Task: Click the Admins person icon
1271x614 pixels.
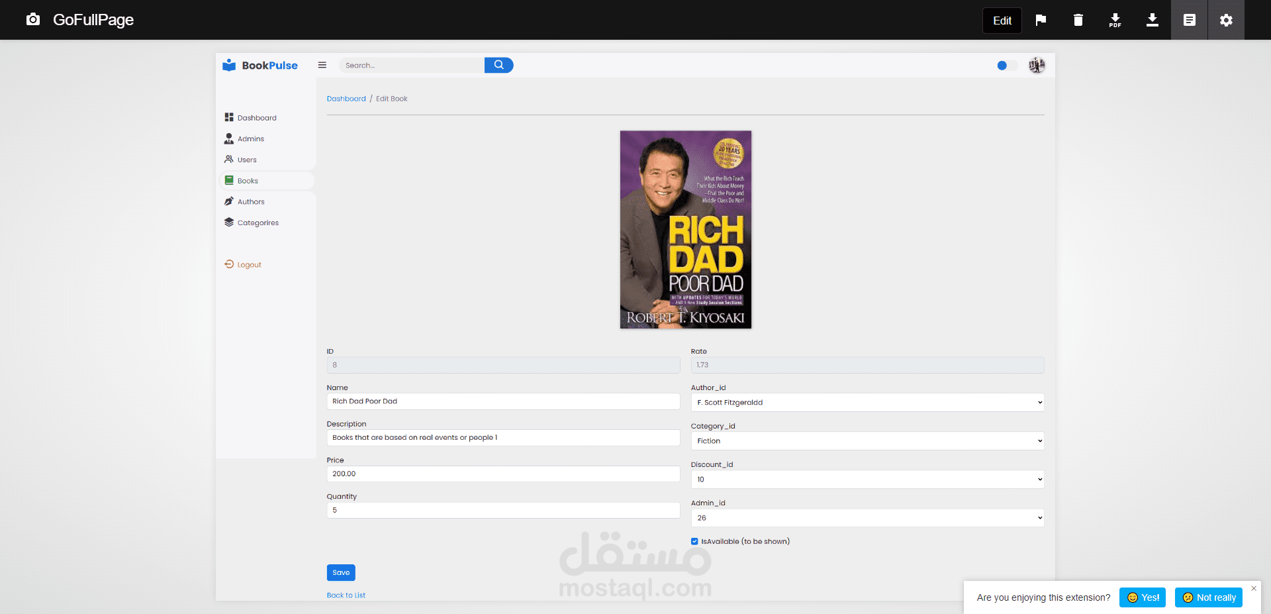Action: tap(229, 138)
